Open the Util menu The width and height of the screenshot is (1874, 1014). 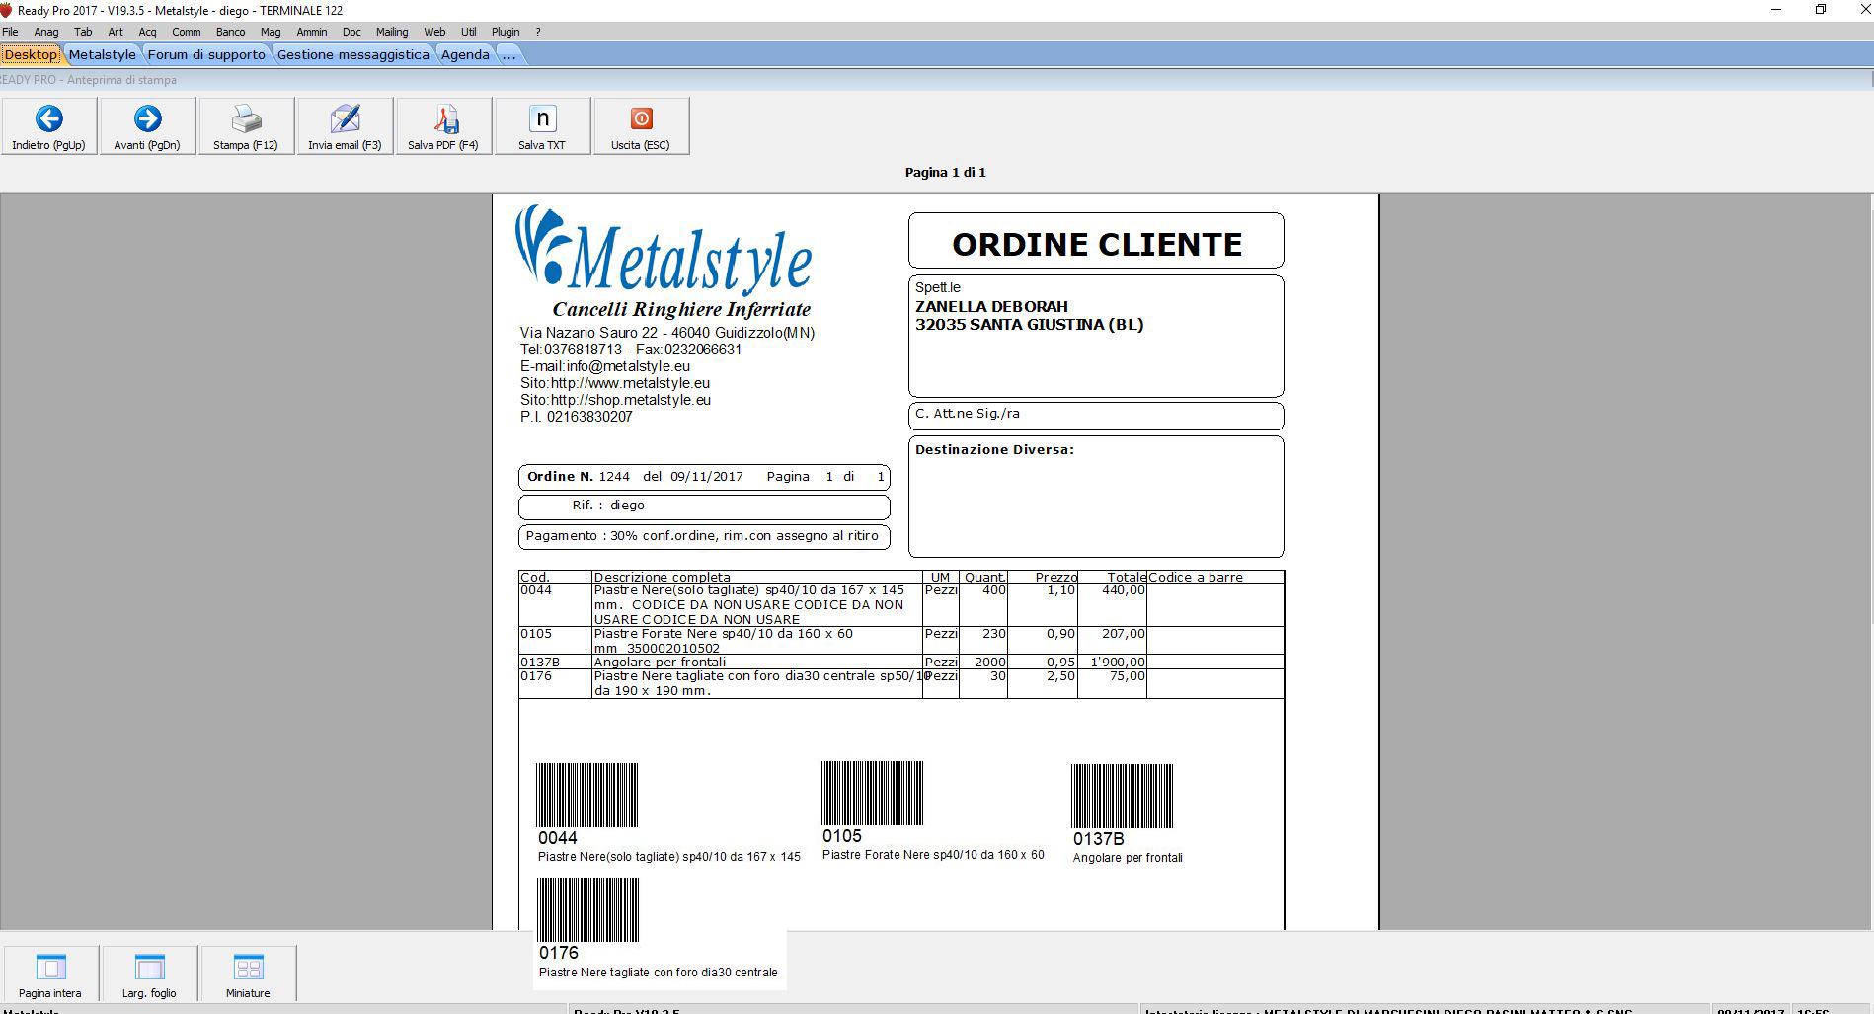(469, 32)
